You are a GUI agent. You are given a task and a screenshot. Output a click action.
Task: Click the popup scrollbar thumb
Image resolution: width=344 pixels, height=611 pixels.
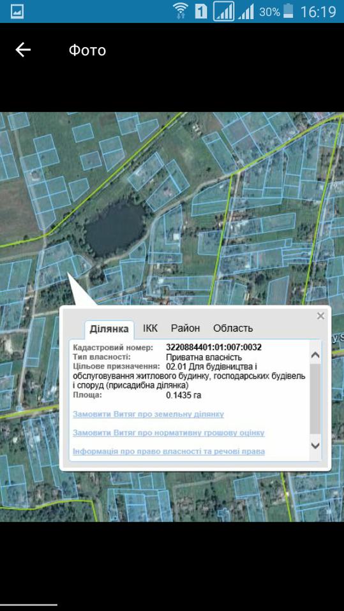pyautogui.click(x=315, y=399)
